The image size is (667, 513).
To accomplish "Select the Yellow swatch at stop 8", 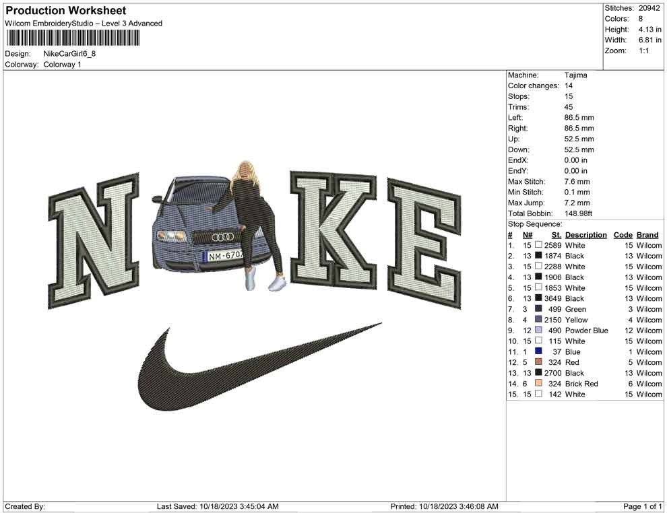I will pos(538,320).
